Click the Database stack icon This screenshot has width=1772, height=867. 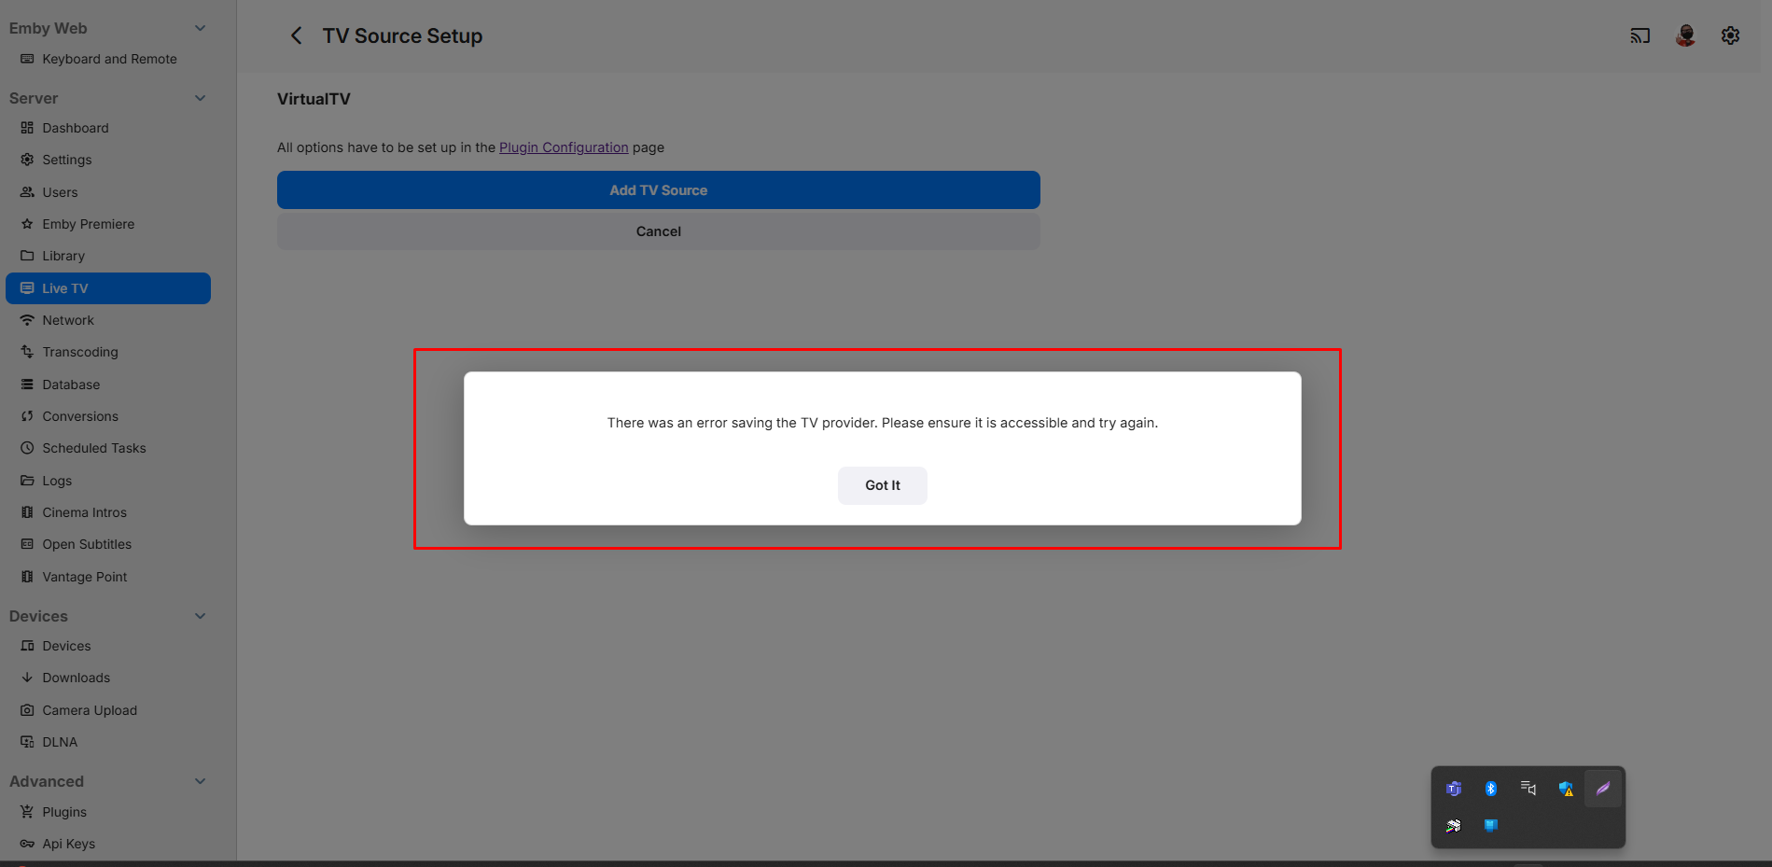[27, 385]
